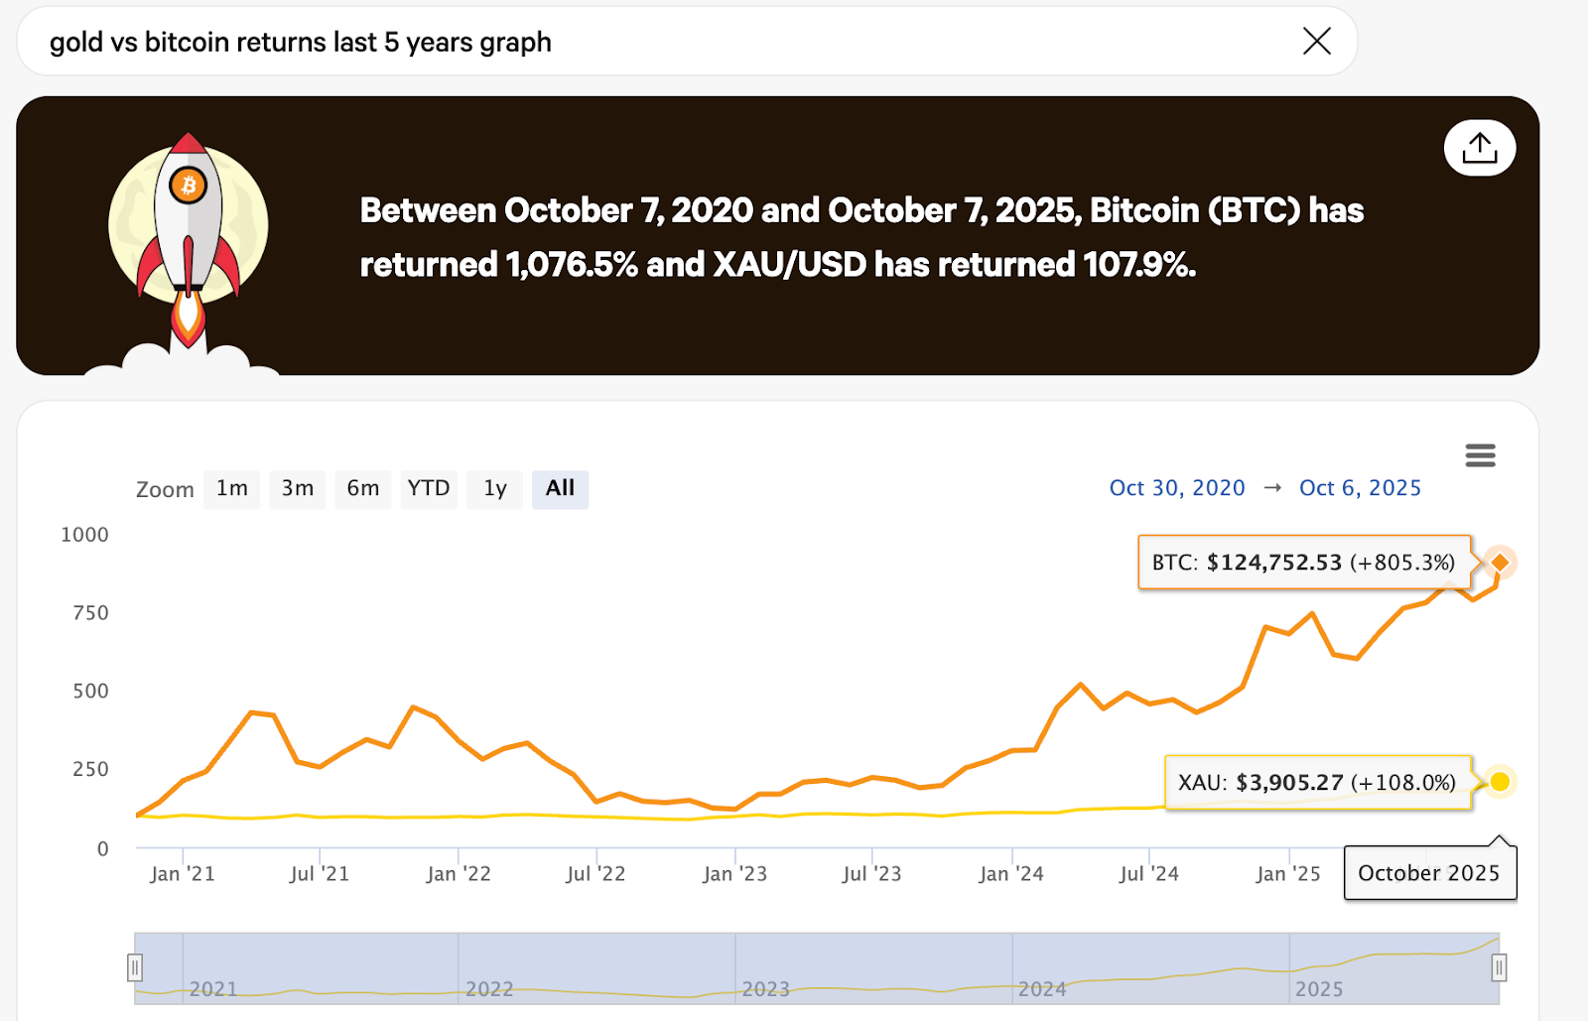Switch zoom to YTD
The height and width of the screenshot is (1021, 1588).
coord(429,489)
